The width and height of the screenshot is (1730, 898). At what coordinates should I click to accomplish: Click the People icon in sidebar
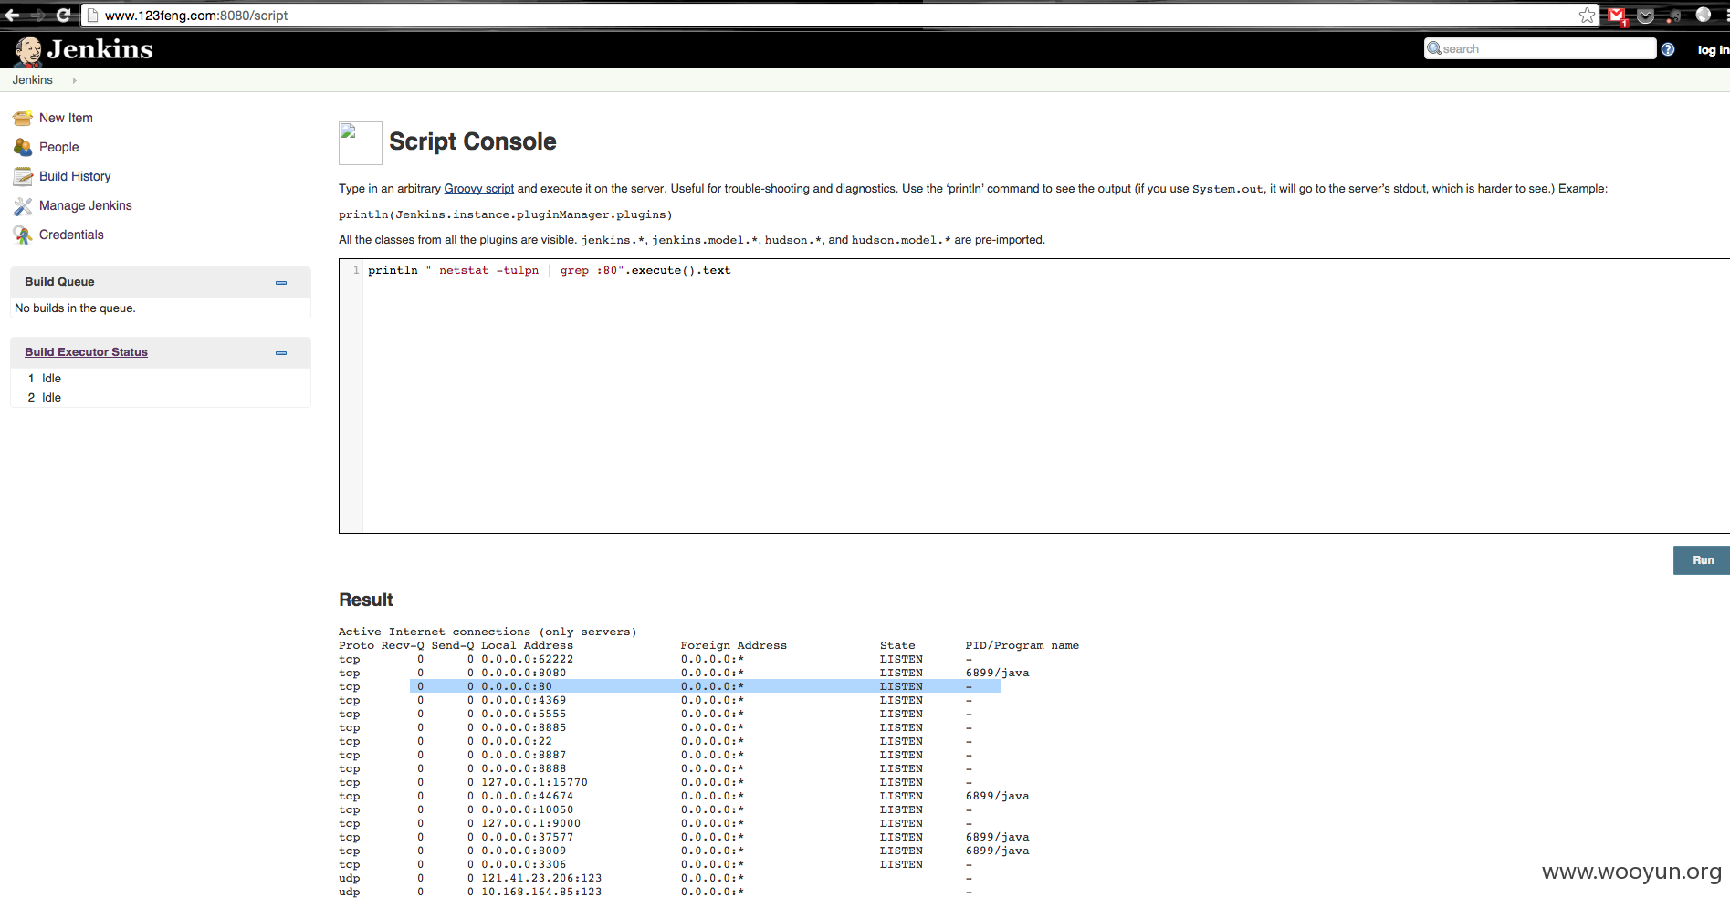(23, 147)
